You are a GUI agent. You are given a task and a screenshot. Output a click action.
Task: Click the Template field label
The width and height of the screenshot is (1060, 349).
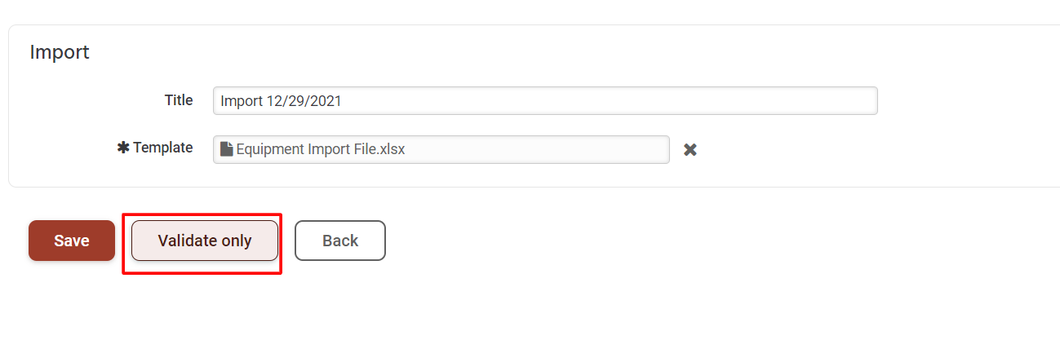pyautogui.click(x=163, y=148)
